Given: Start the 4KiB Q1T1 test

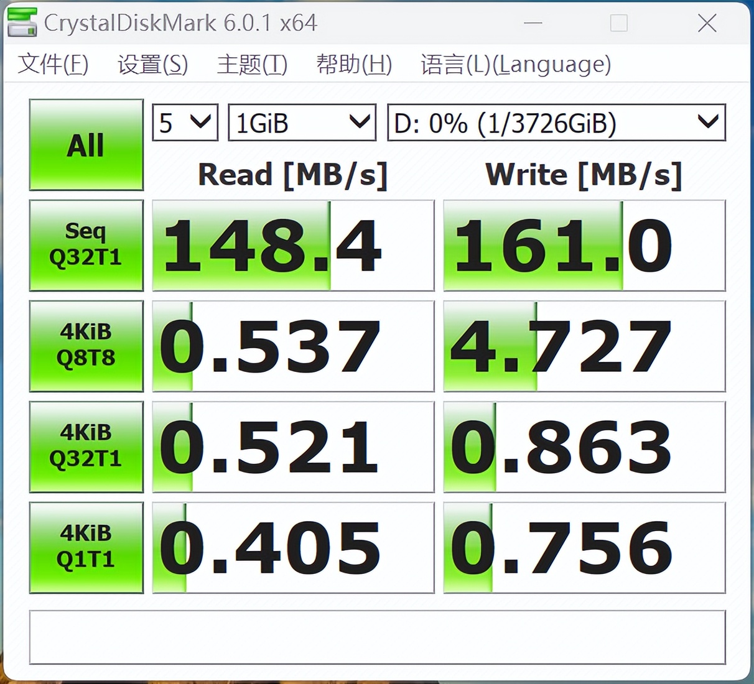Looking at the screenshot, I should coord(86,547).
